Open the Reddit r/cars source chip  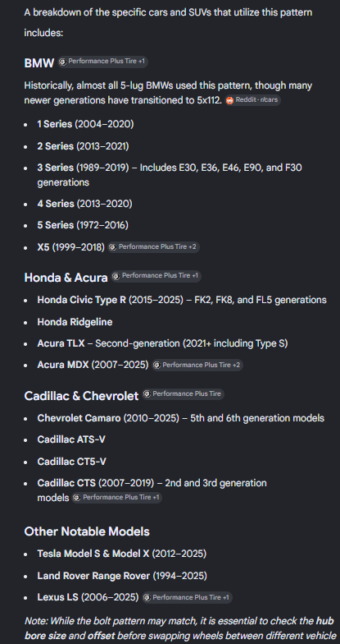[x=252, y=100]
